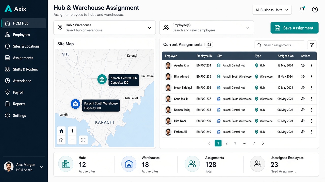Go to page 7 of assignments
Viewport: 325px width, 182px height.
(x=254, y=143)
